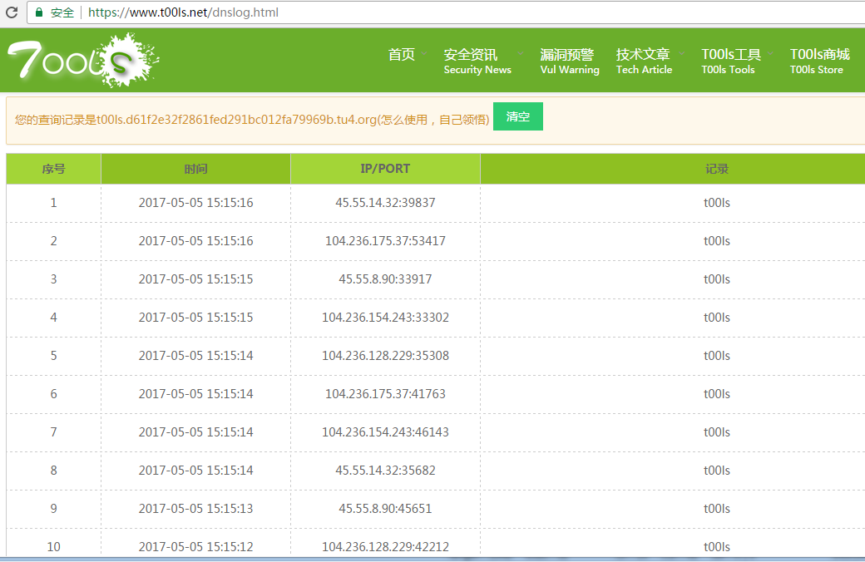
Task: Select IP cell 45.55.14.32:35682
Action: click(385, 471)
